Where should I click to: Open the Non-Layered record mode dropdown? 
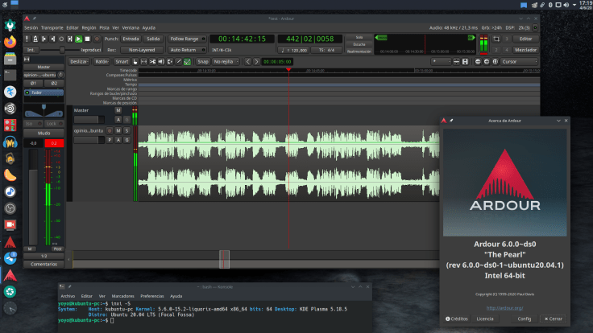[143, 49]
